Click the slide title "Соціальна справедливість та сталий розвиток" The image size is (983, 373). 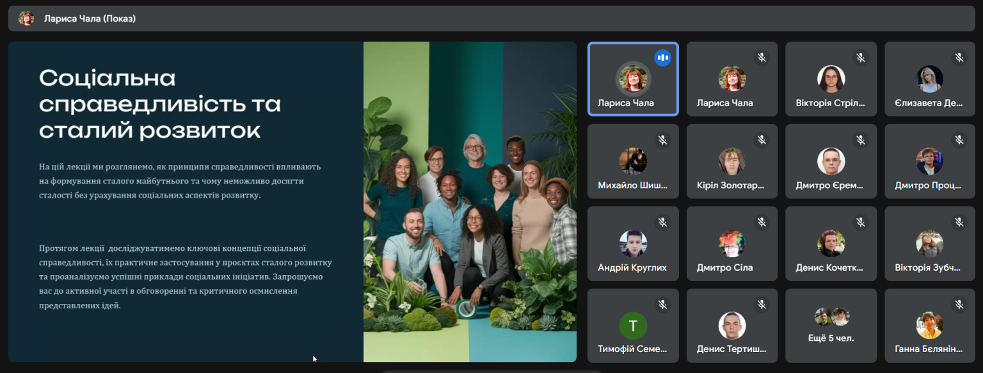tap(160, 104)
